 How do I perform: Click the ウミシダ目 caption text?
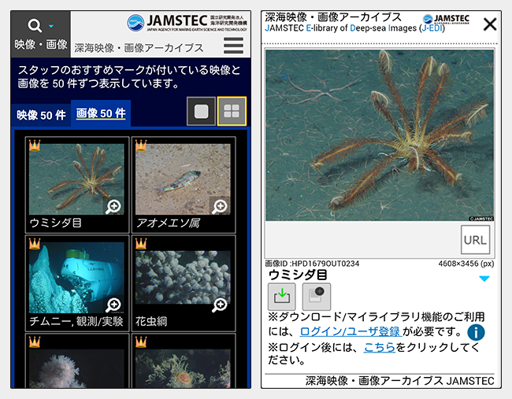click(55, 223)
